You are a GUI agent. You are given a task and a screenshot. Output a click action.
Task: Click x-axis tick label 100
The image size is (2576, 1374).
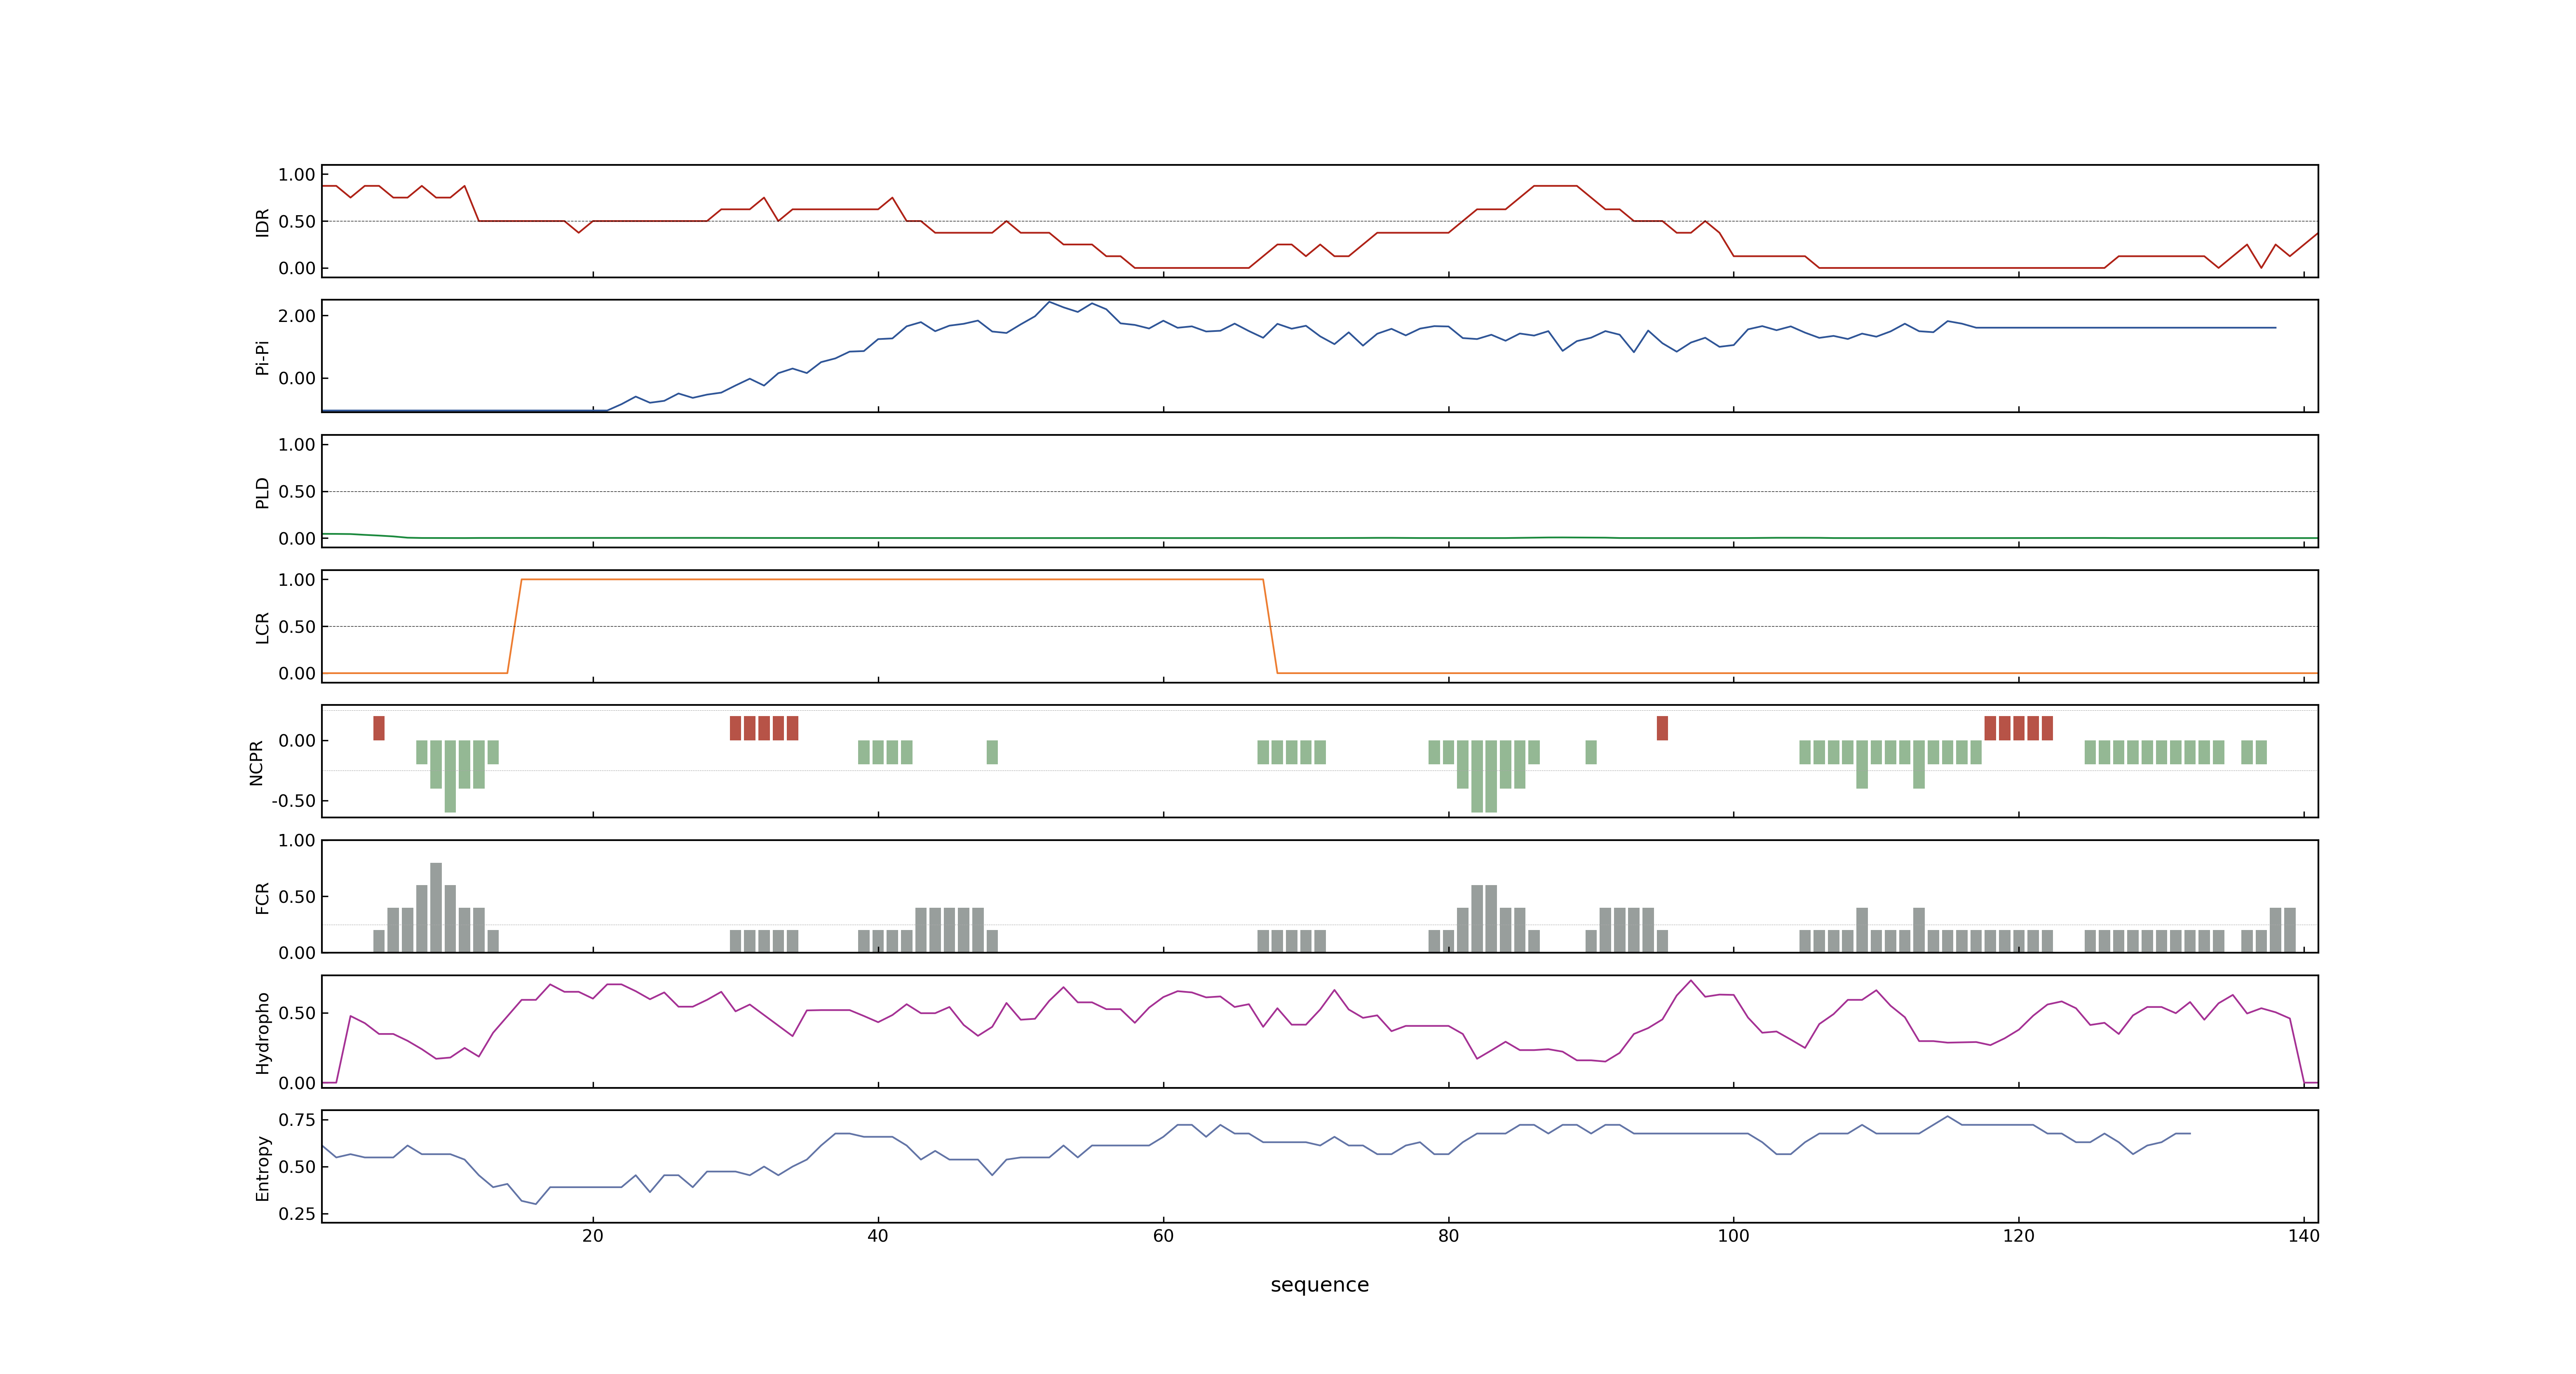click(1733, 1235)
